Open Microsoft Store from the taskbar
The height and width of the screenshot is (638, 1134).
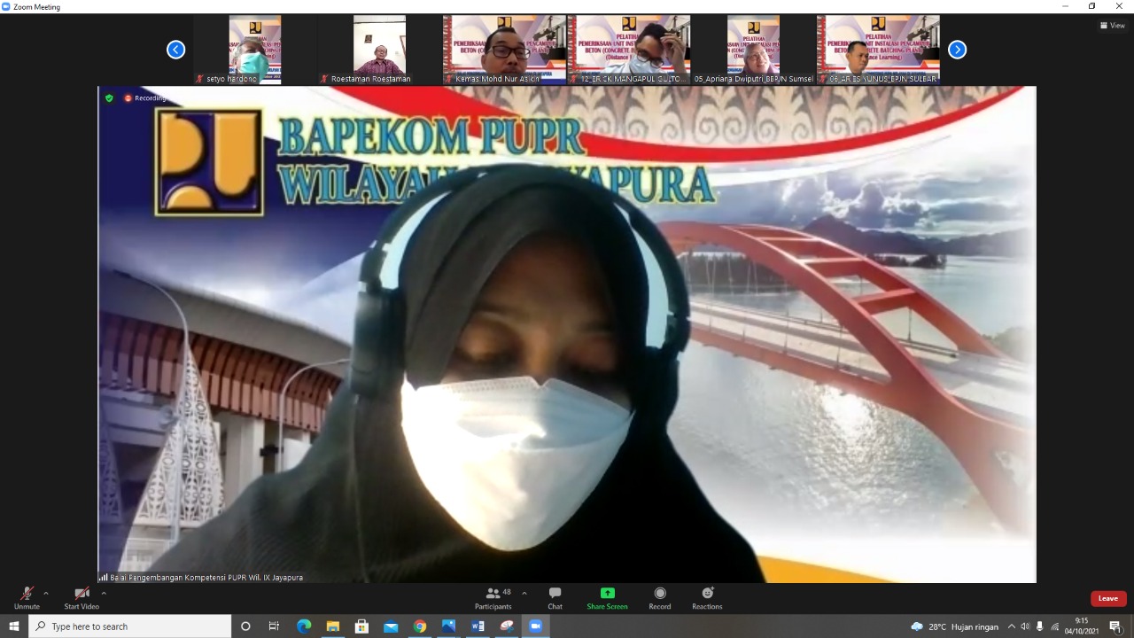click(361, 626)
